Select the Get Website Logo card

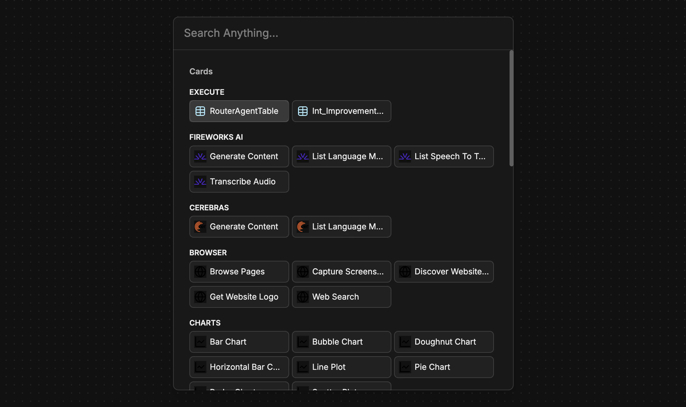tap(239, 297)
